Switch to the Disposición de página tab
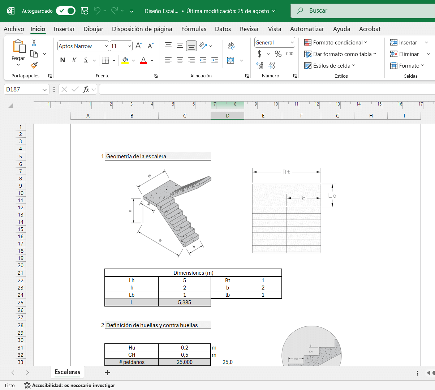Screen dimensions: 435x390 click(x=142, y=29)
